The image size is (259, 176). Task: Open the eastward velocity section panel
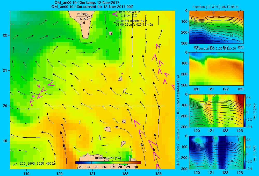point(216,152)
